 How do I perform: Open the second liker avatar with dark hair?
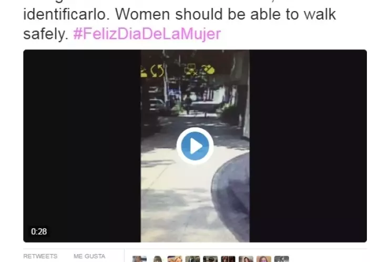click(157, 259)
